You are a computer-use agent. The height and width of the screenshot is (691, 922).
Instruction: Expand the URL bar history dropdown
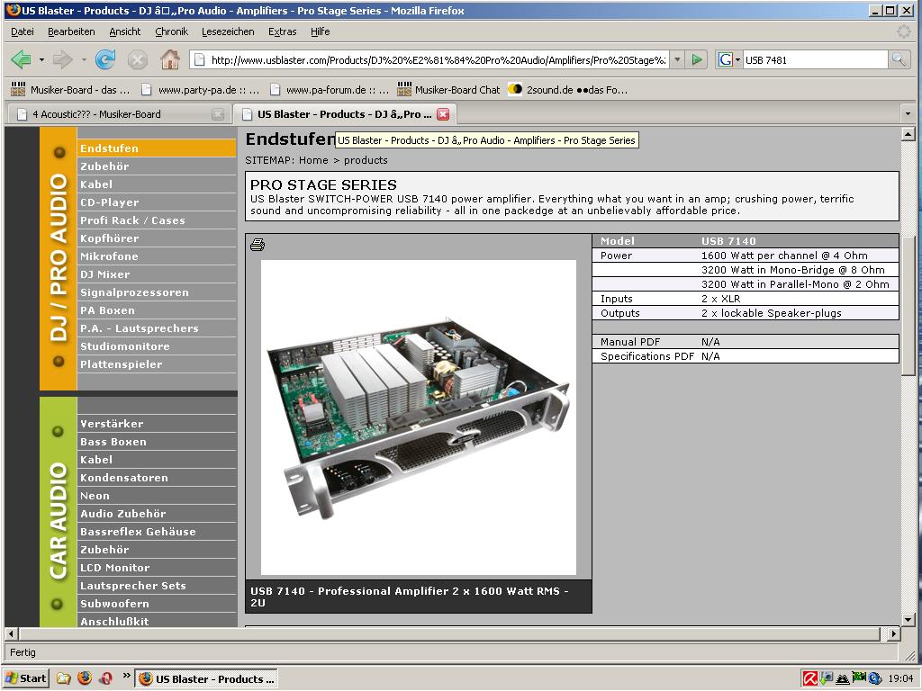click(x=677, y=60)
